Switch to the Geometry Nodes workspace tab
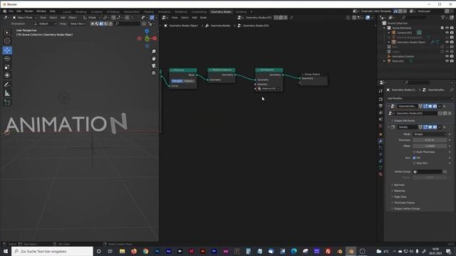The image size is (456, 256). (x=221, y=12)
